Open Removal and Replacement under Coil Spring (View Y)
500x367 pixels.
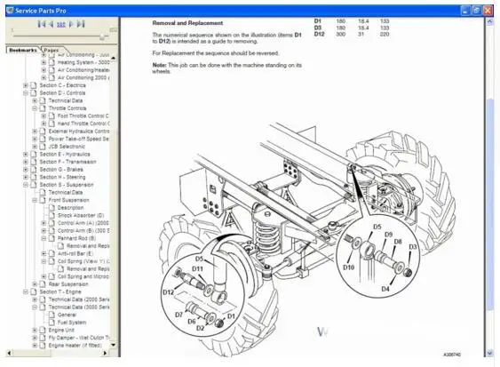(x=88, y=269)
